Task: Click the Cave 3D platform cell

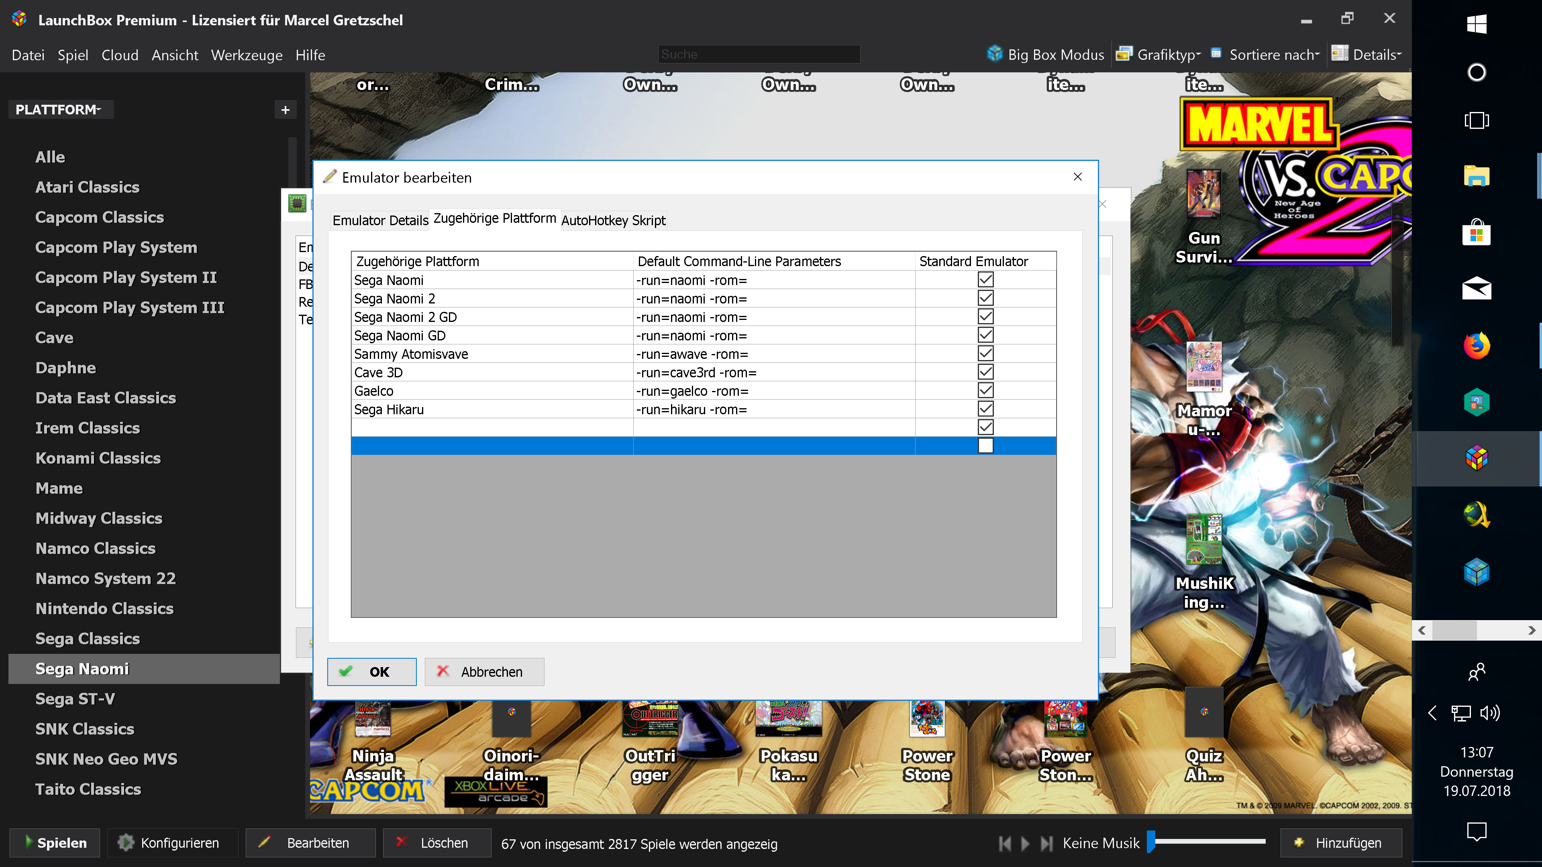Action: tap(492, 373)
